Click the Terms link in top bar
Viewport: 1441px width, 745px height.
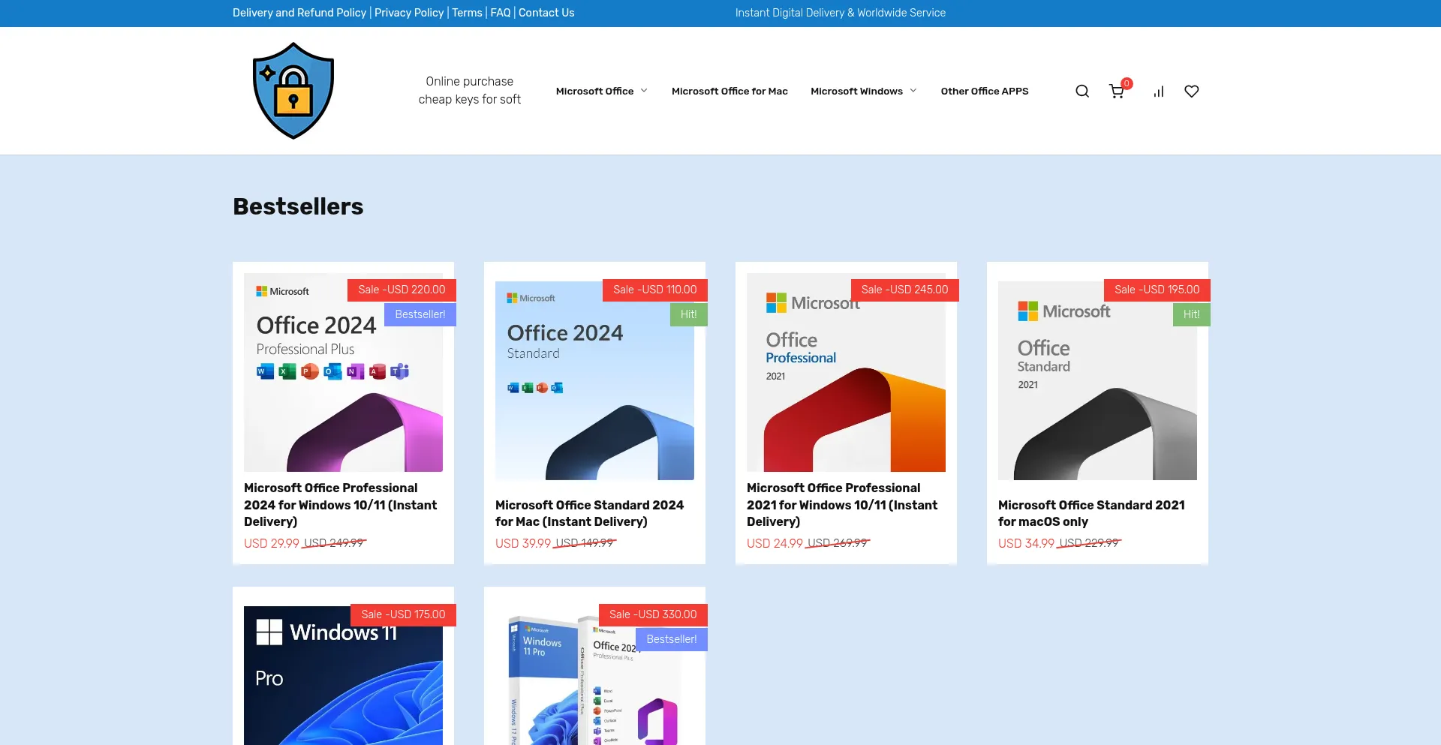coord(467,13)
